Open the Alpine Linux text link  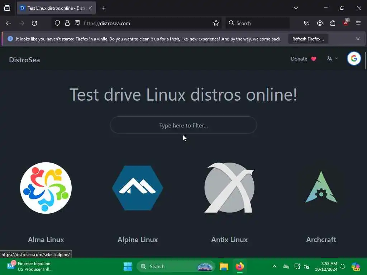coord(138,240)
